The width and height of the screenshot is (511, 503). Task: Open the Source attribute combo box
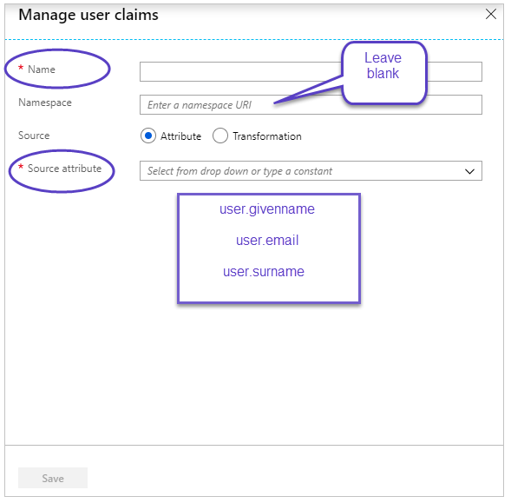(311, 171)
